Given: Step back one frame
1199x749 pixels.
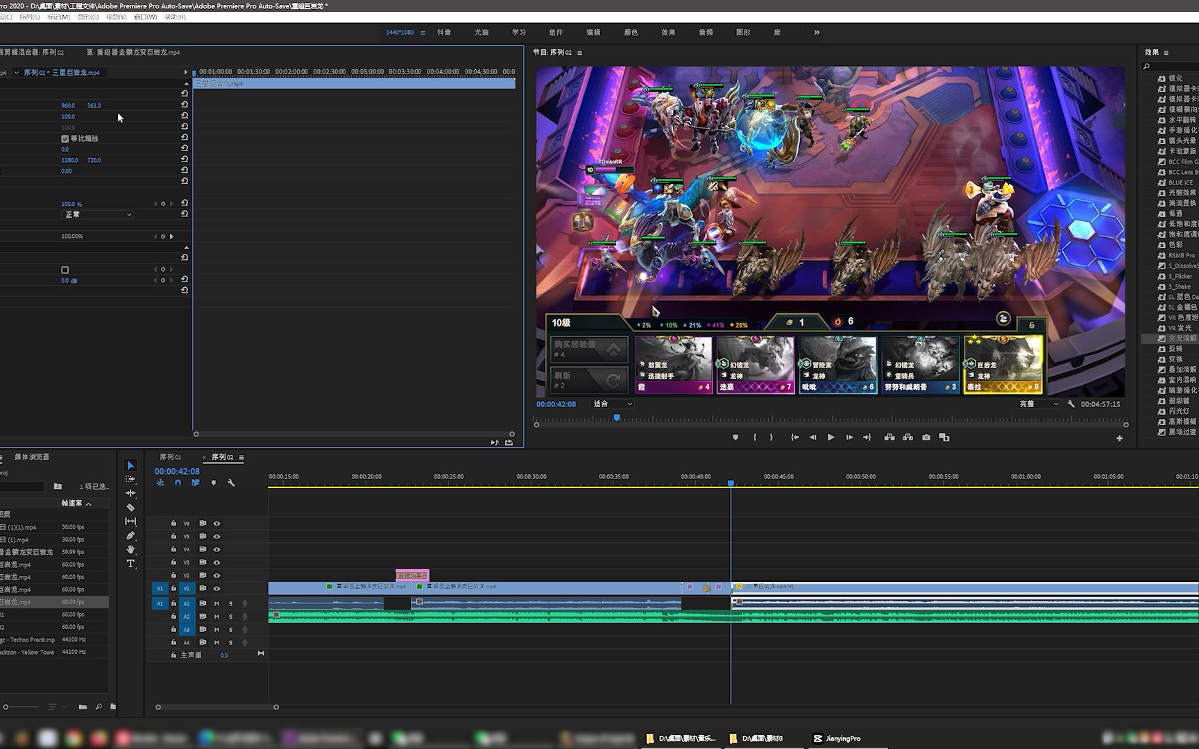Looking at the screenshot, I should [x=813, y=438].
